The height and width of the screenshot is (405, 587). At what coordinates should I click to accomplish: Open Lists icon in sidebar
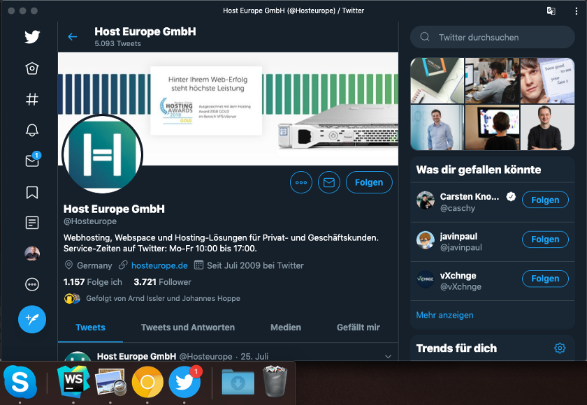32,223
